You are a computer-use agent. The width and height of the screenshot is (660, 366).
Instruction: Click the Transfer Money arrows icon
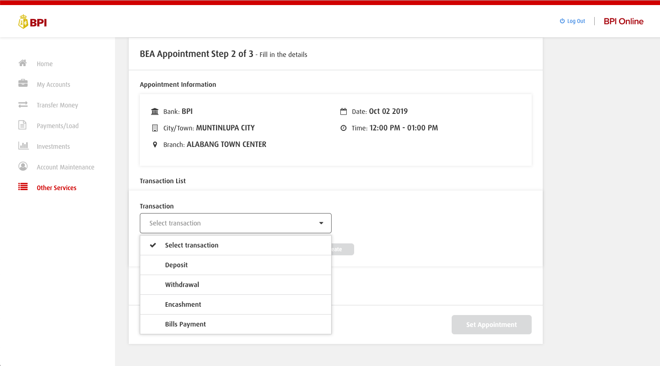[x=23, y=105]
